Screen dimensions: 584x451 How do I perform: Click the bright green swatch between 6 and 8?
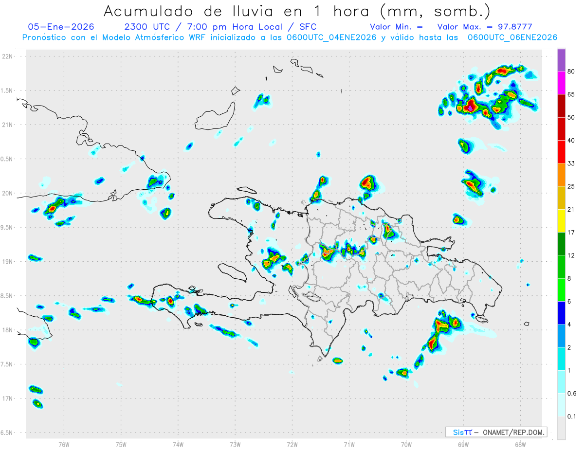(x=561, y=290)
